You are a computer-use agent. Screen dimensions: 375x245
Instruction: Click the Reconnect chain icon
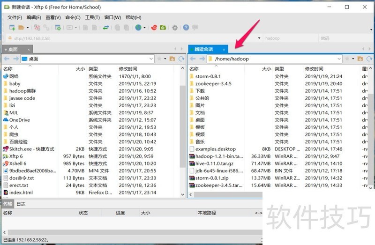pos(46,28)
